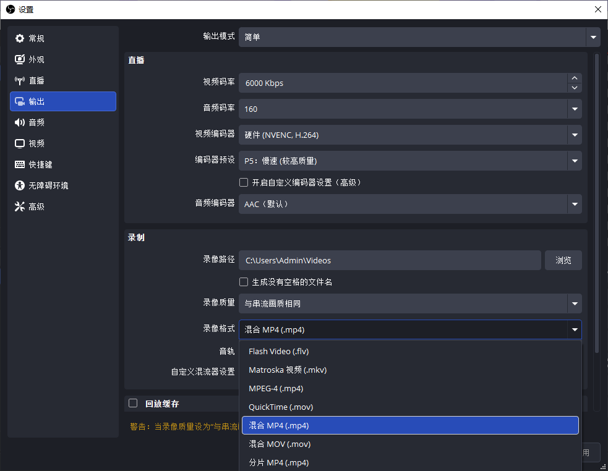Image resolution: width=608 pixels, height=471 pixels.
Task: Open the 外观 appearance icon
Action: [x=20, y=59]
